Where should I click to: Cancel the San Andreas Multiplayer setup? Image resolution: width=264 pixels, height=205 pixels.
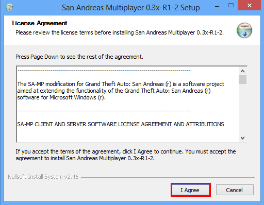click(235, 190)
